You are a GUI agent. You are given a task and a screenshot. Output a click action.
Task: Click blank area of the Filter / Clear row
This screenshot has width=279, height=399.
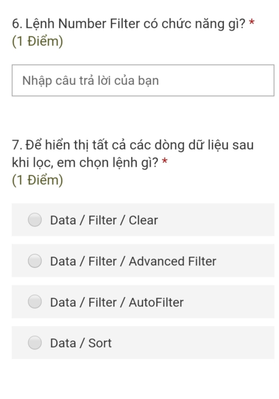pyautogui.click(x=215, y=220)
